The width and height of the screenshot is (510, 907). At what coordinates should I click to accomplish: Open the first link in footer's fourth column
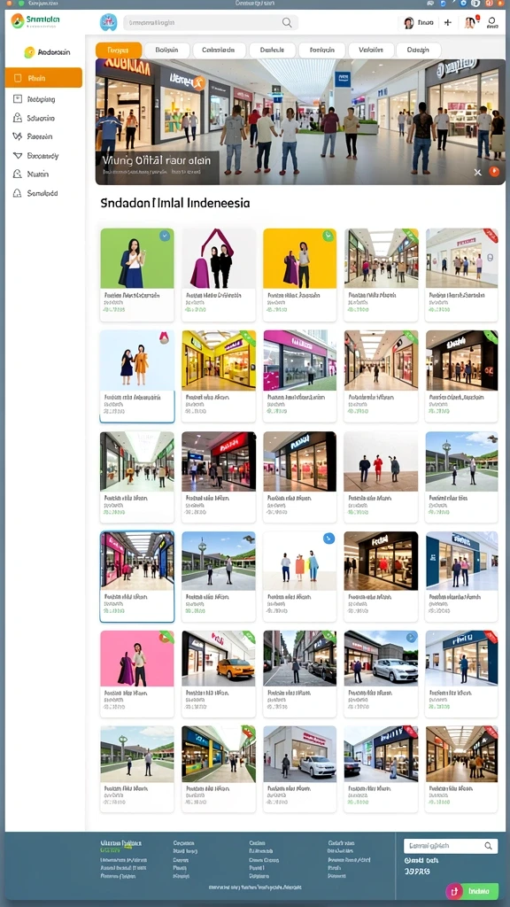tap(341, 843)
